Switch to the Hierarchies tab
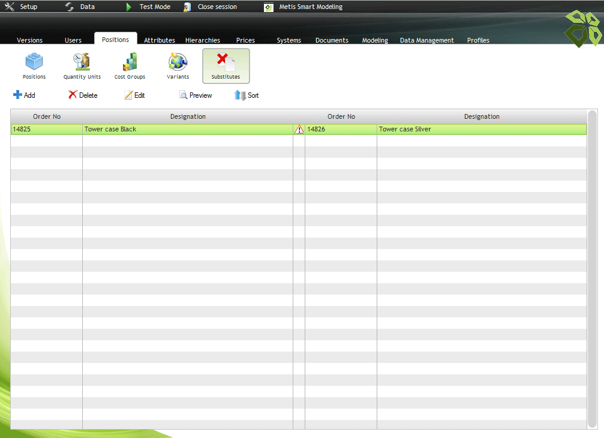Viewport: 604px width, 438px height. click(x=202, y=40)
